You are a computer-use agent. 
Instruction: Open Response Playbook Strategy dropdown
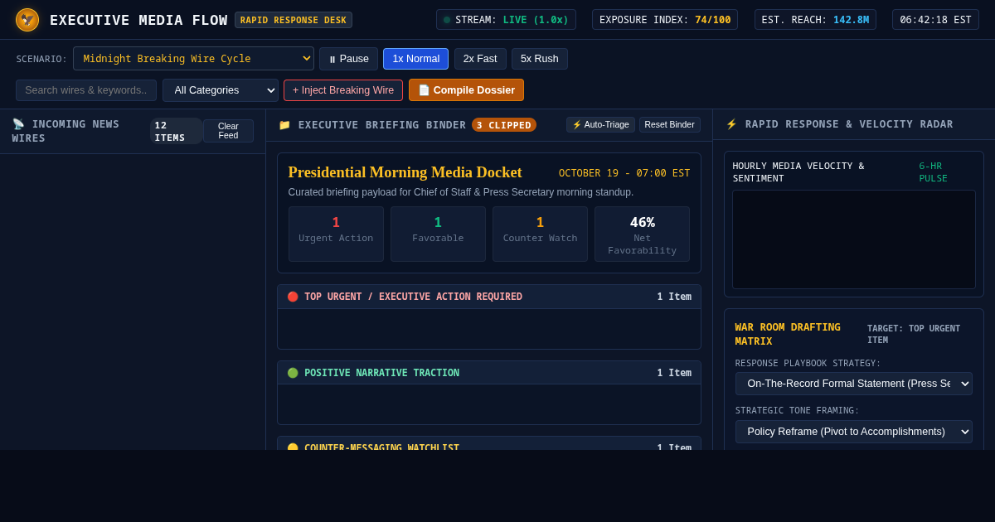pyautogui.click(x=854, y=384)
